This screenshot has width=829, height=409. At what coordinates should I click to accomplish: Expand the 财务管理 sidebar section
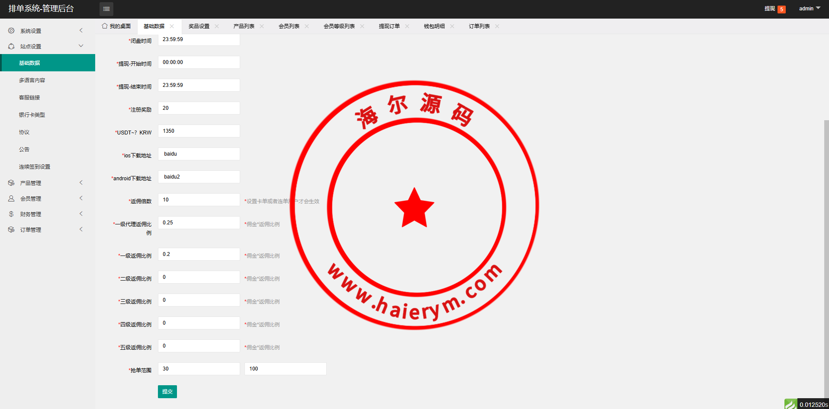(x=48, y=214)
